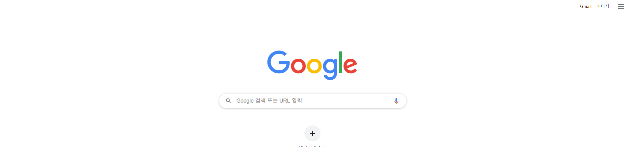Click the placeholder text 'Google 검색 또는 URL 입력'

(x=269, y=101)
